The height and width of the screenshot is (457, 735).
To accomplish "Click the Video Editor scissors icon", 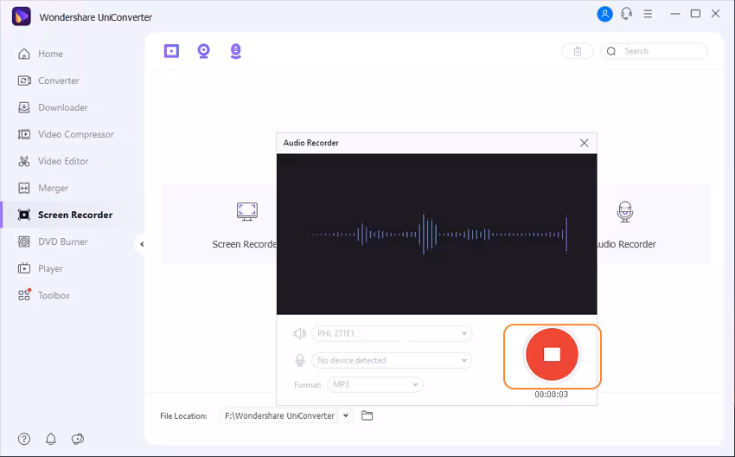I will [24, 161].
